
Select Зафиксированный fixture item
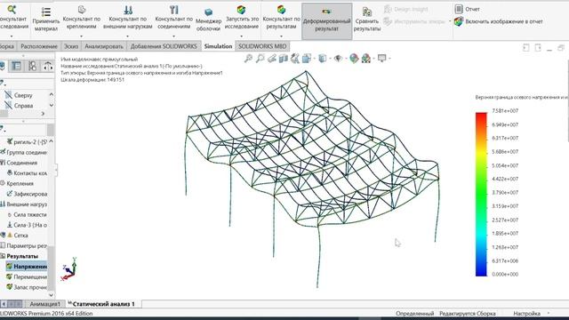click(x=27, y=194)
